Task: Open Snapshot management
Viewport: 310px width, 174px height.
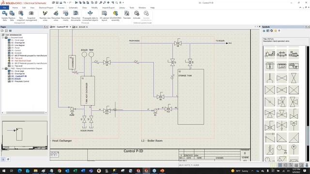Action: pyautogui.click(x=31, y=15)
